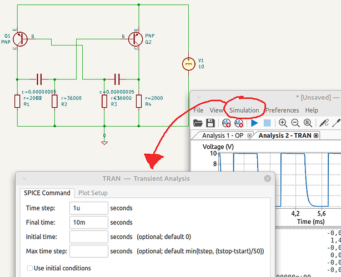
Task: Click the Time (ms) axis label in the plot
Action: [x=311, y=221]
